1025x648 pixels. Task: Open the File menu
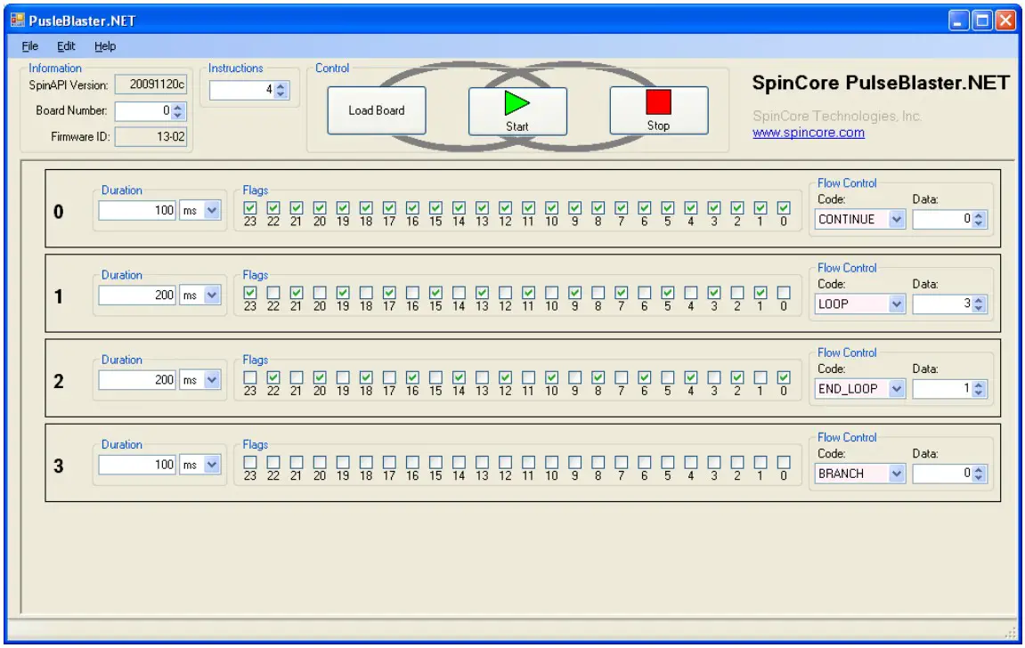point(29,46)
